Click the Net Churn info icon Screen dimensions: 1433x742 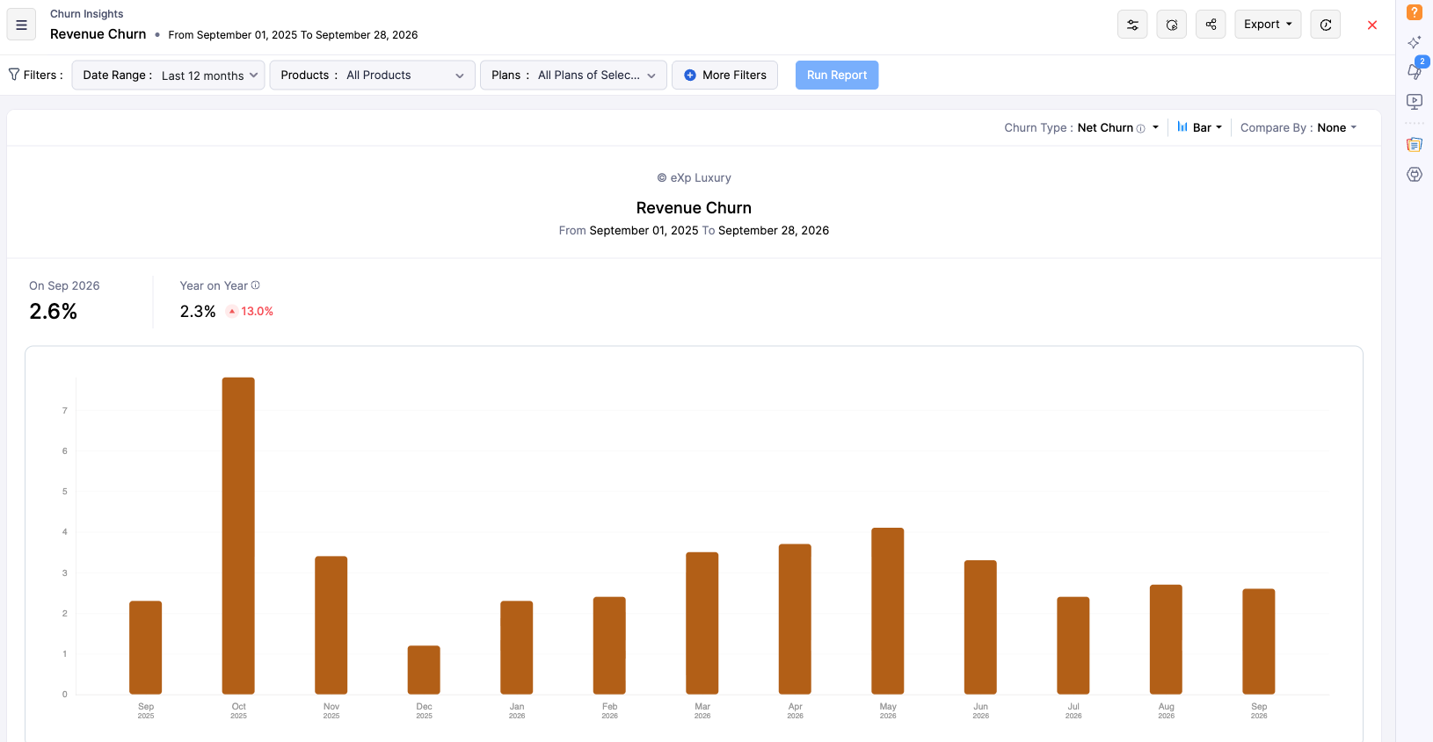coord(1141,128)
